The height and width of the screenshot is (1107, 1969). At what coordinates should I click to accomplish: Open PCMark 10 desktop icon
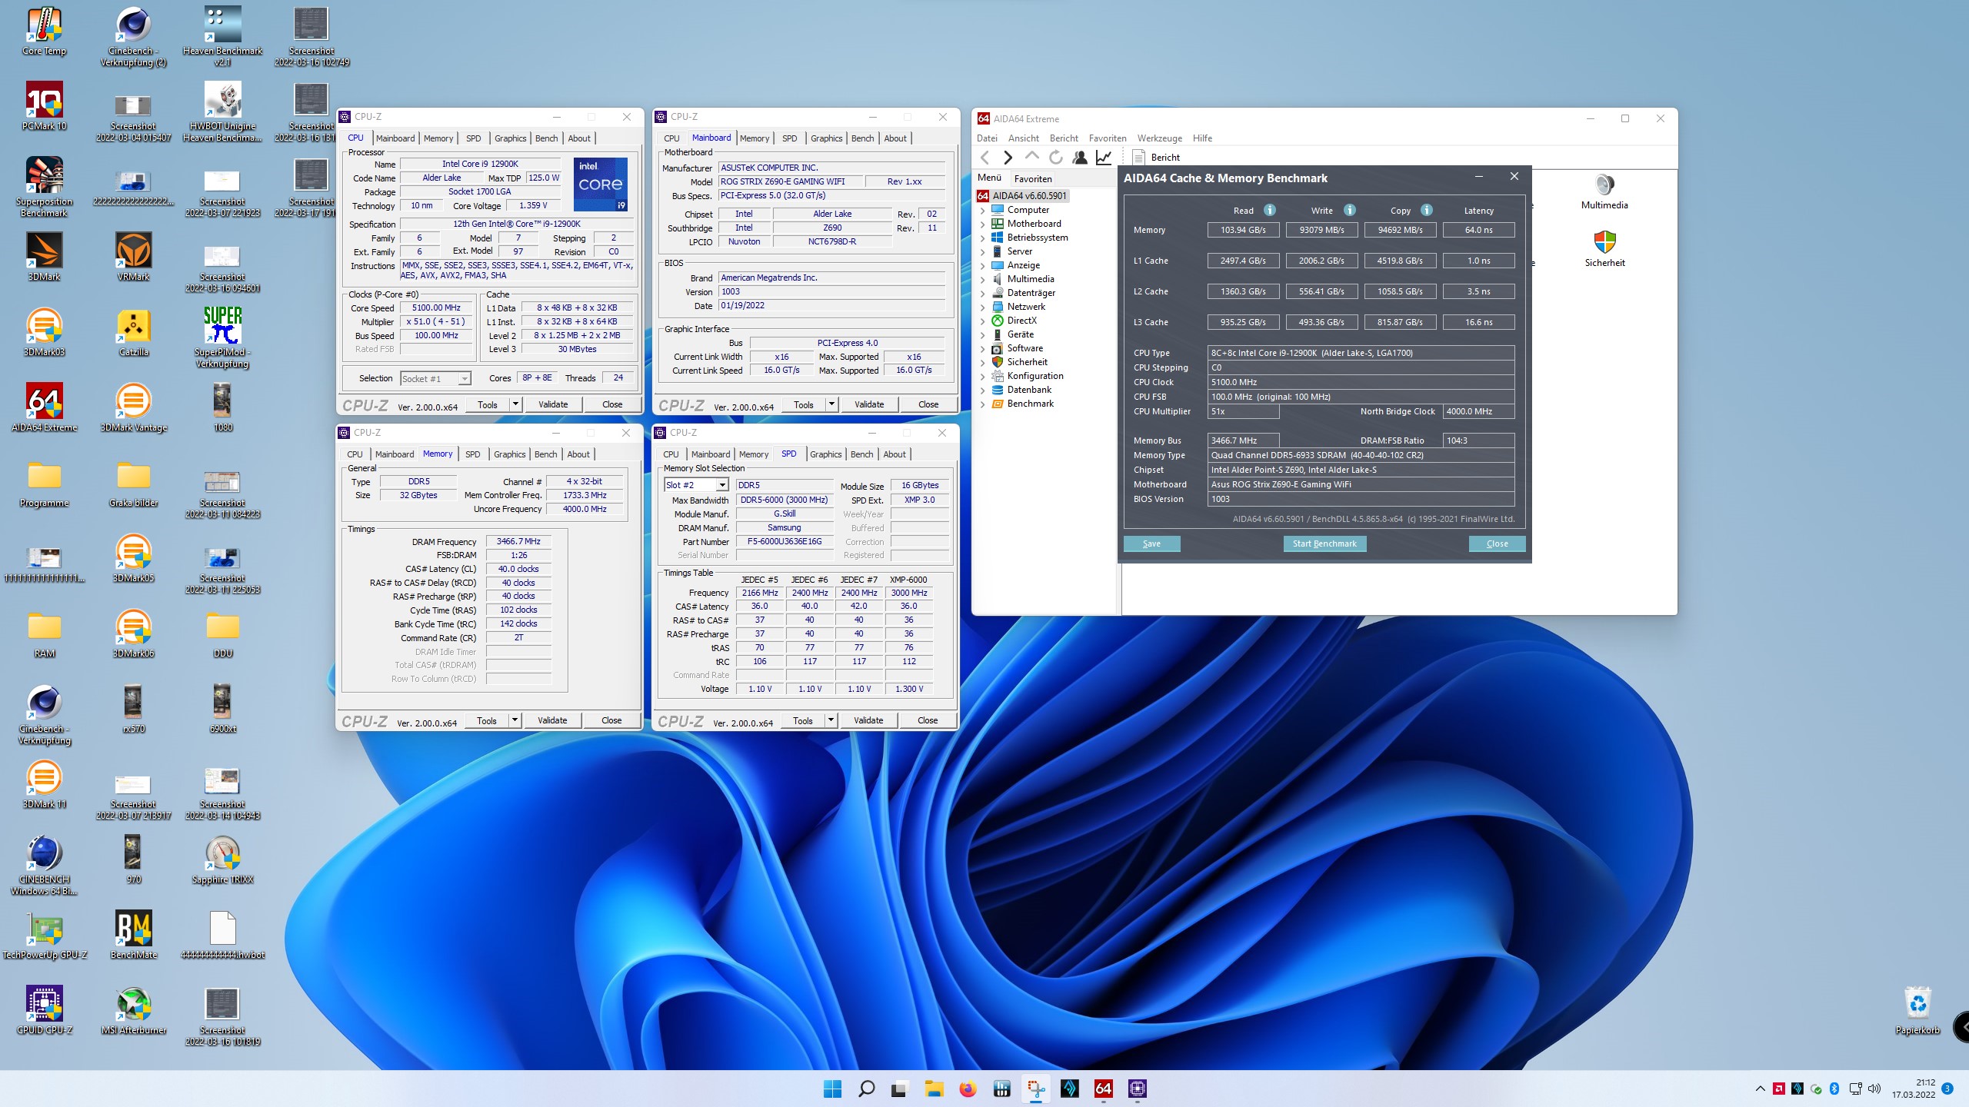point(45,106)
